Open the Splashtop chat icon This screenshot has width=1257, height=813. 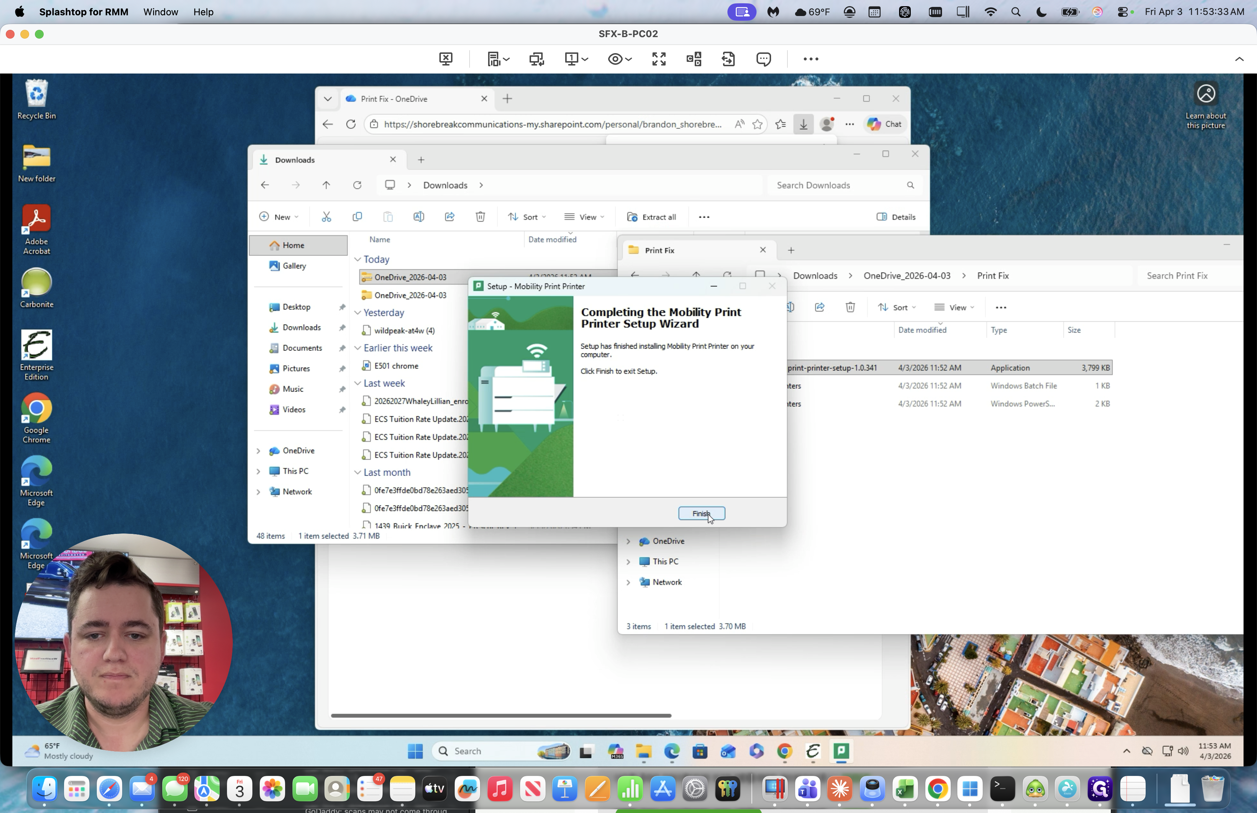tap(763, 59)
